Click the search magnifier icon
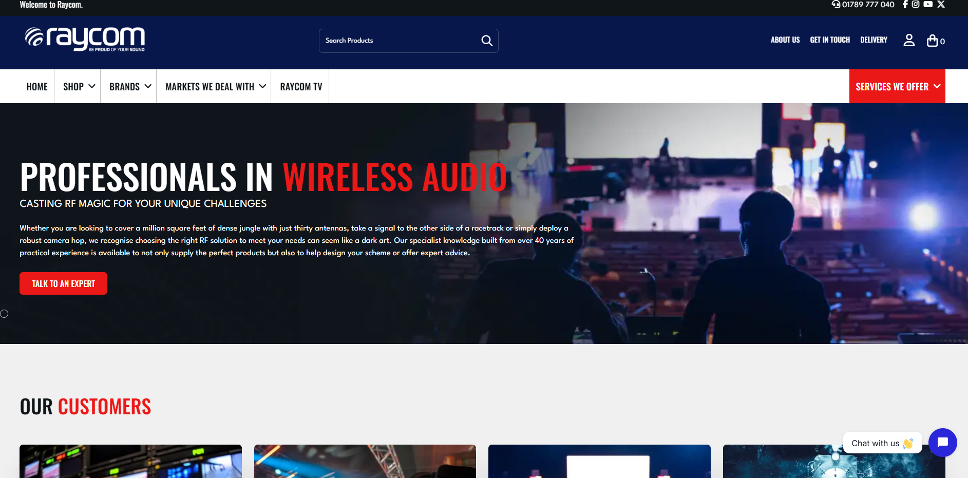968x478 pixels. pos(486,41)
